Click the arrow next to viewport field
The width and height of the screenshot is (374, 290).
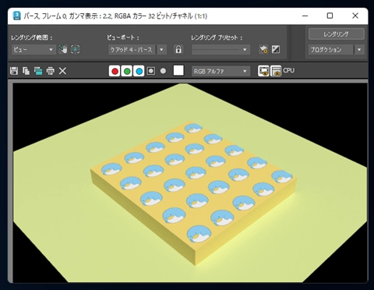(x=161, y=49)
